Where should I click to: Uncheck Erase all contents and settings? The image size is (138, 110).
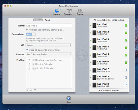pyautogui.click(x=27, y=50)
